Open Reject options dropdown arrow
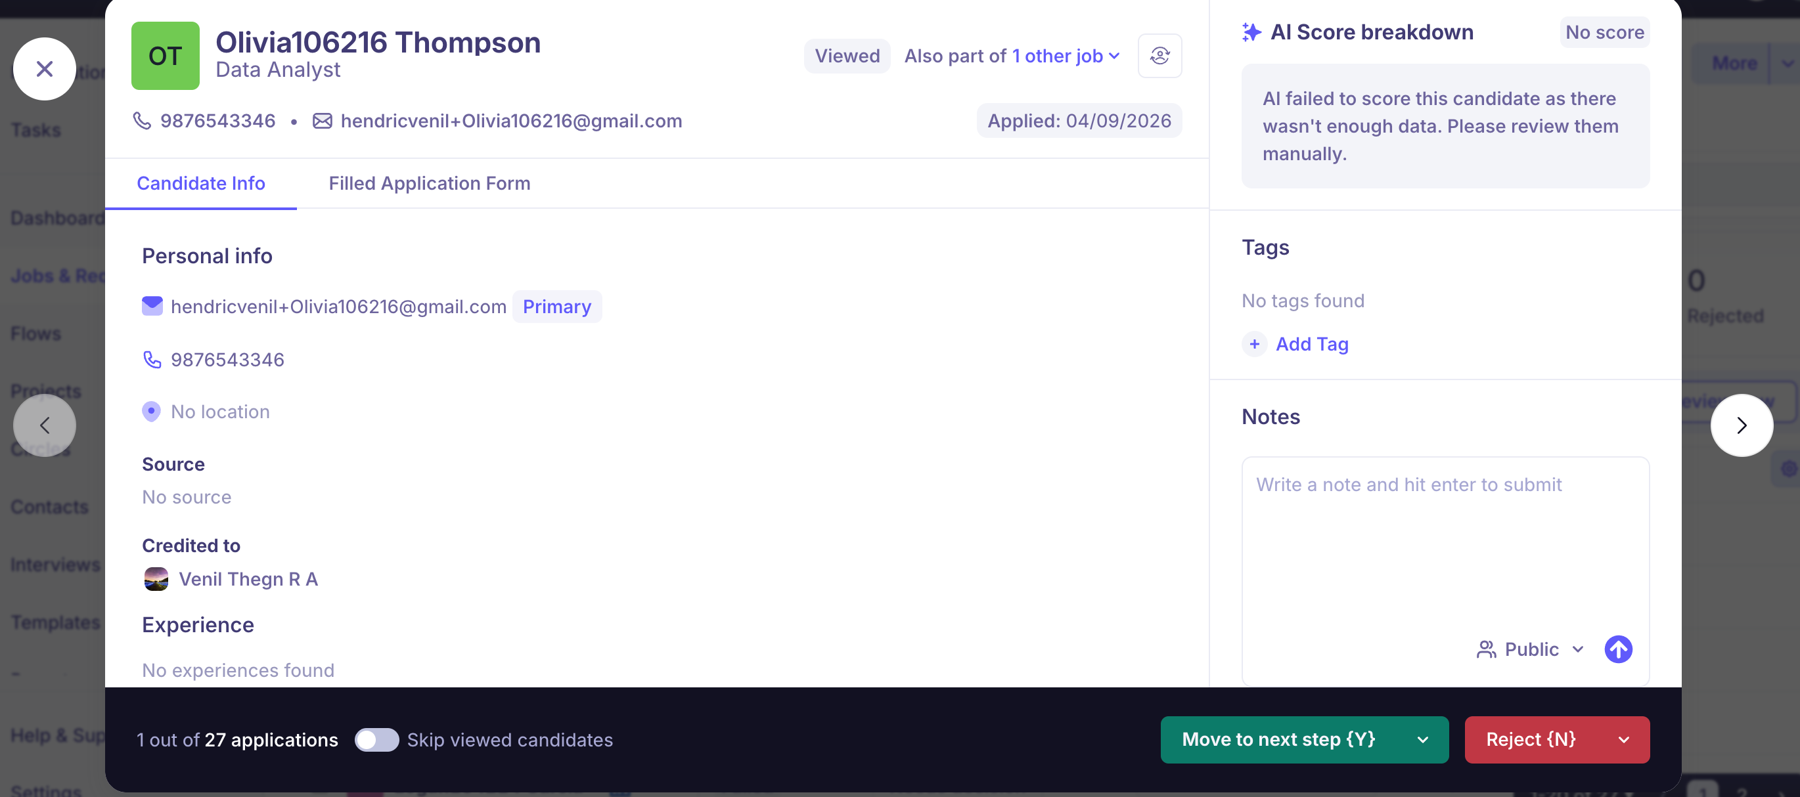1800x797 pixels. [x=1623, y=739]
